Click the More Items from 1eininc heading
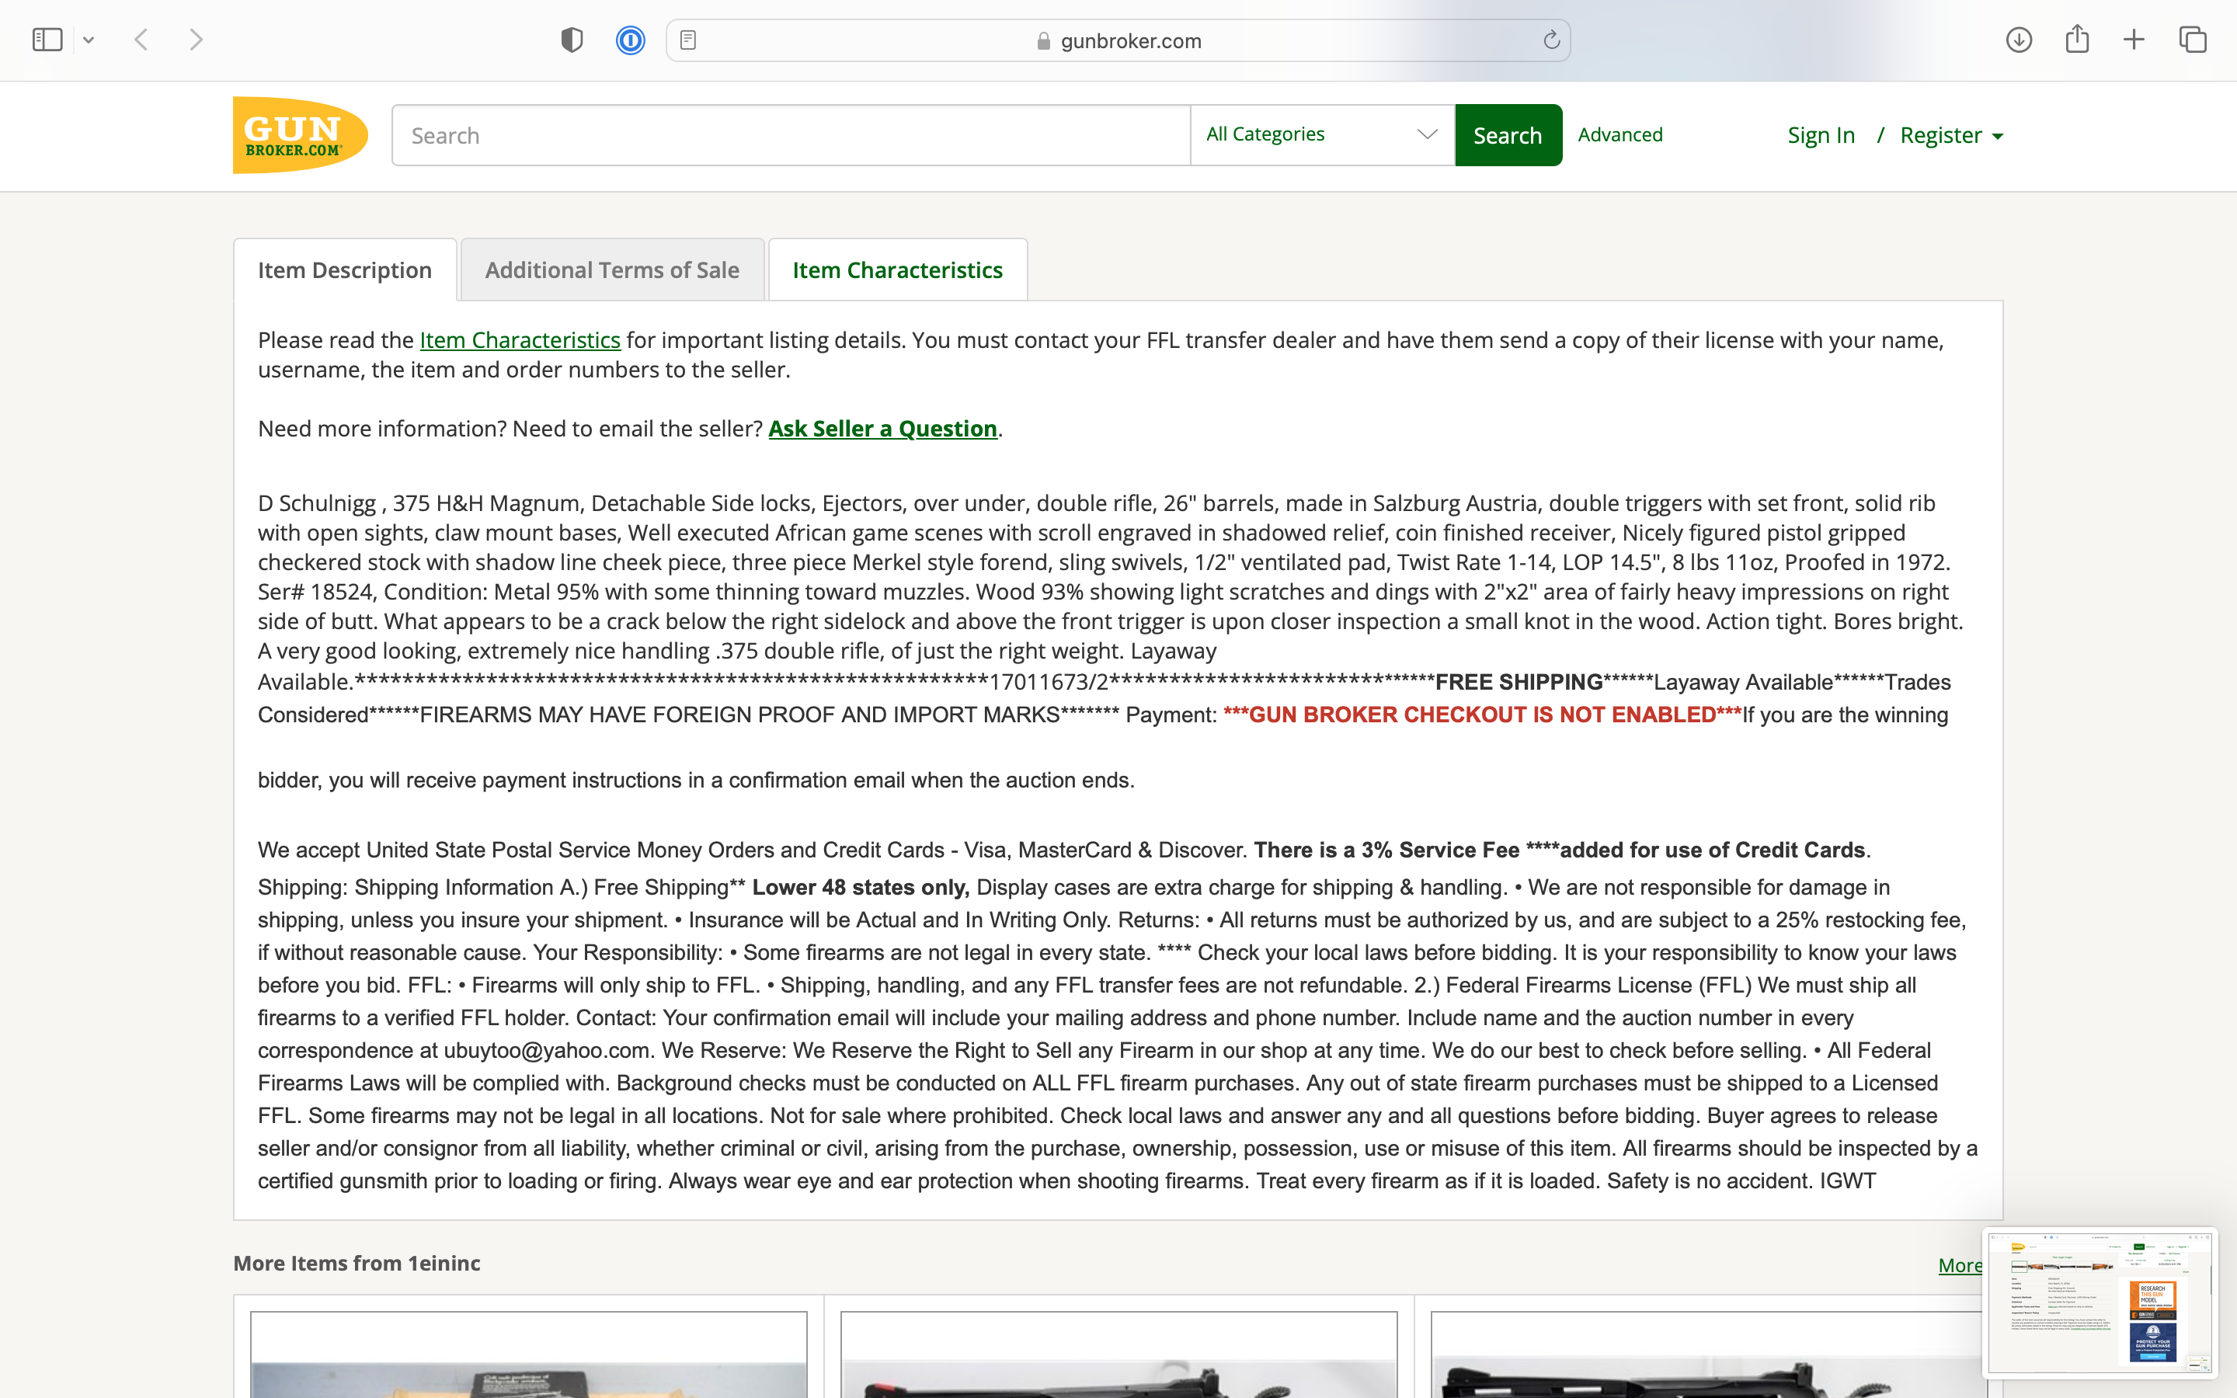This screenshot has height=1398, width=2237. 357,1263
